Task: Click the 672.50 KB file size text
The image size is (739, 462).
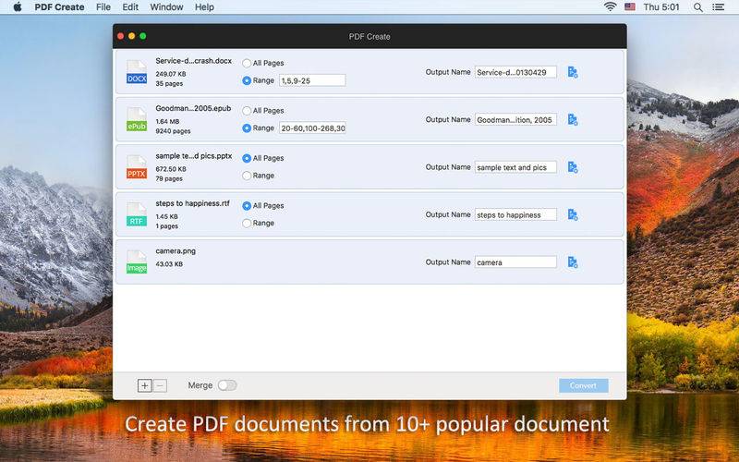Action: pos(171,169)
